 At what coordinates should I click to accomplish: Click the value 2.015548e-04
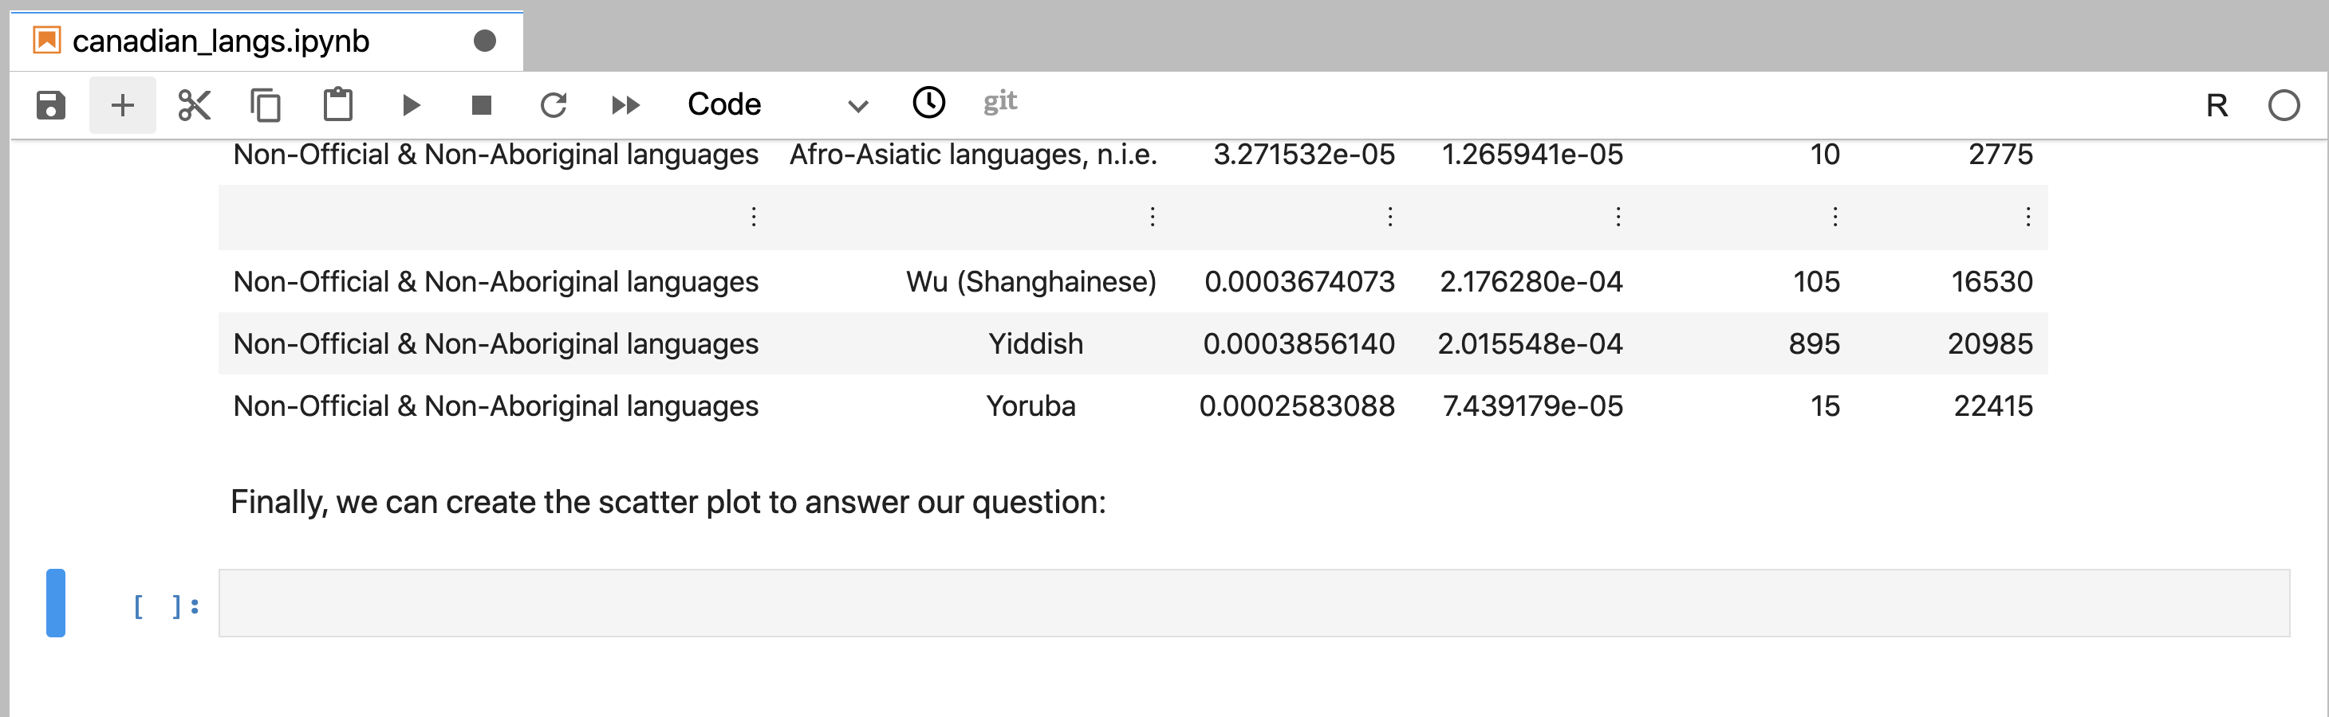coord(1531,344)
